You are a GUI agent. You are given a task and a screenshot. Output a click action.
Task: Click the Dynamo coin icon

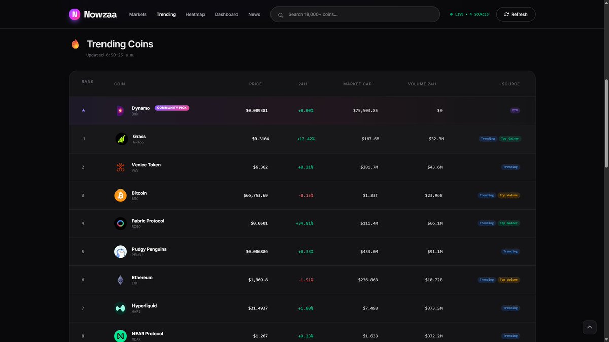[120, 110]
